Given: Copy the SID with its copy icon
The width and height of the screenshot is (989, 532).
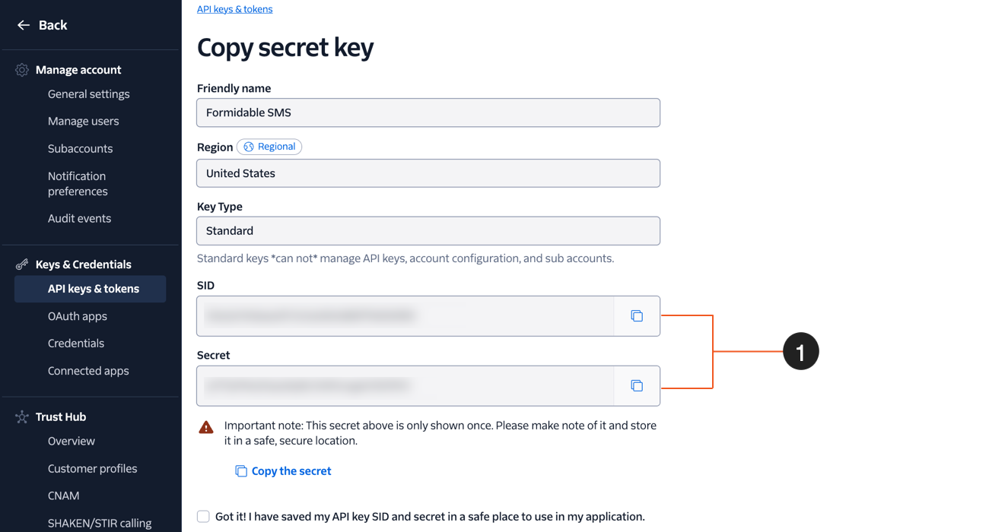Looking at the screenshot, I should 637,316.
